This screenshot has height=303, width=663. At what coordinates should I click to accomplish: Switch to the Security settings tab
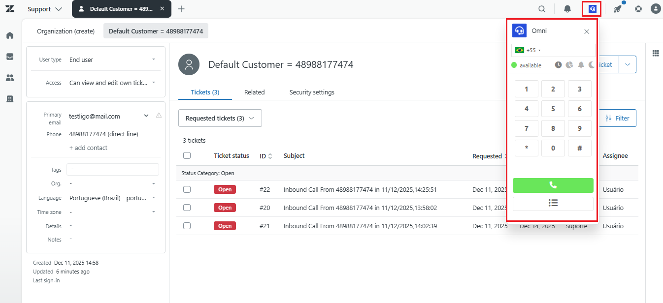[312, 92]
